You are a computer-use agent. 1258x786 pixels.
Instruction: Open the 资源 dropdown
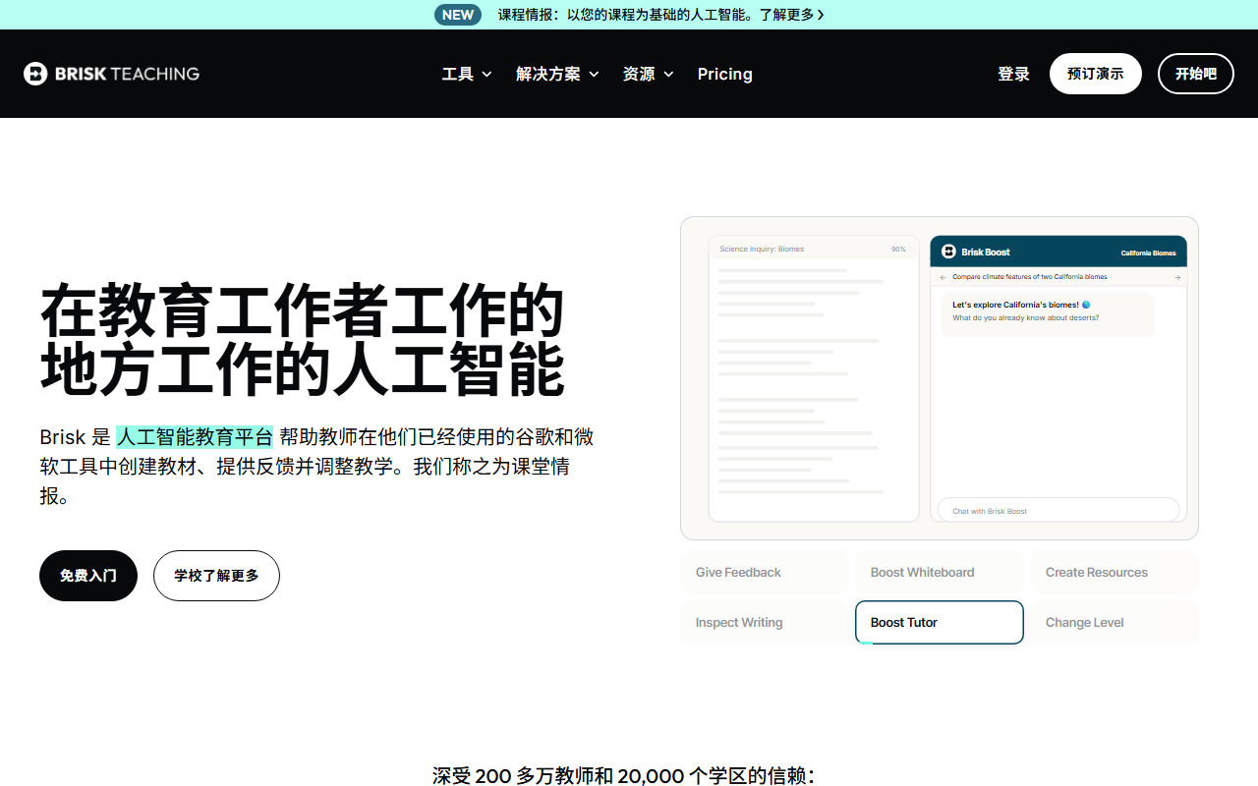(x=648, y=74)
